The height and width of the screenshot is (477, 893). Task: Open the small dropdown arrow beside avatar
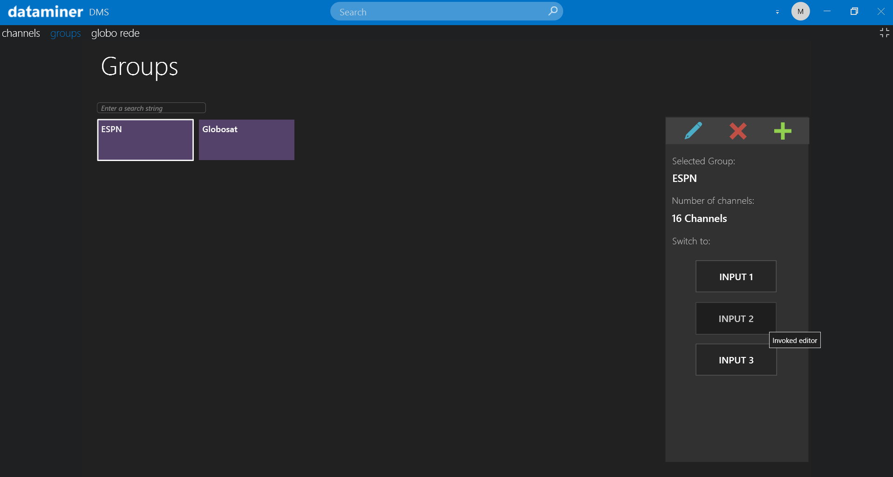tap(777, 12)
